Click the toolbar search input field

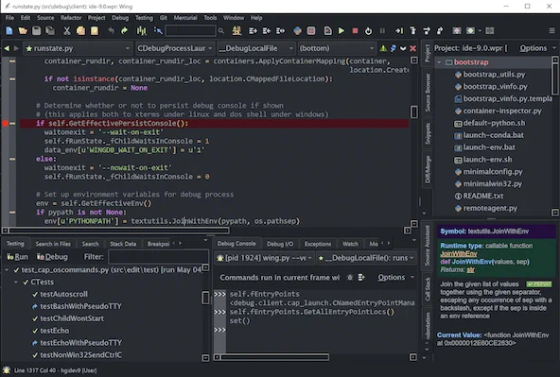(191, 31)
